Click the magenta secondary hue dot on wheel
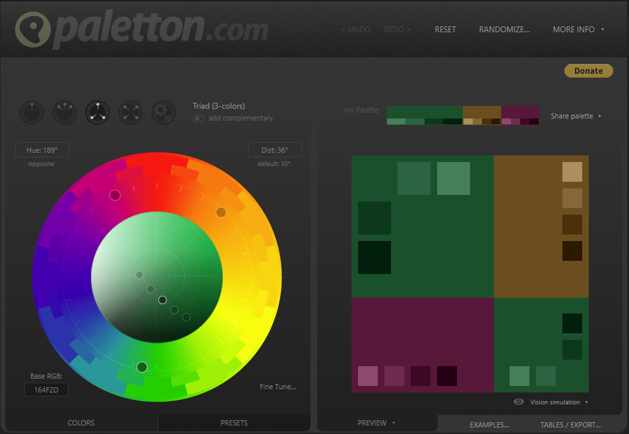The image size is (629, 434). tap(115, 195)
